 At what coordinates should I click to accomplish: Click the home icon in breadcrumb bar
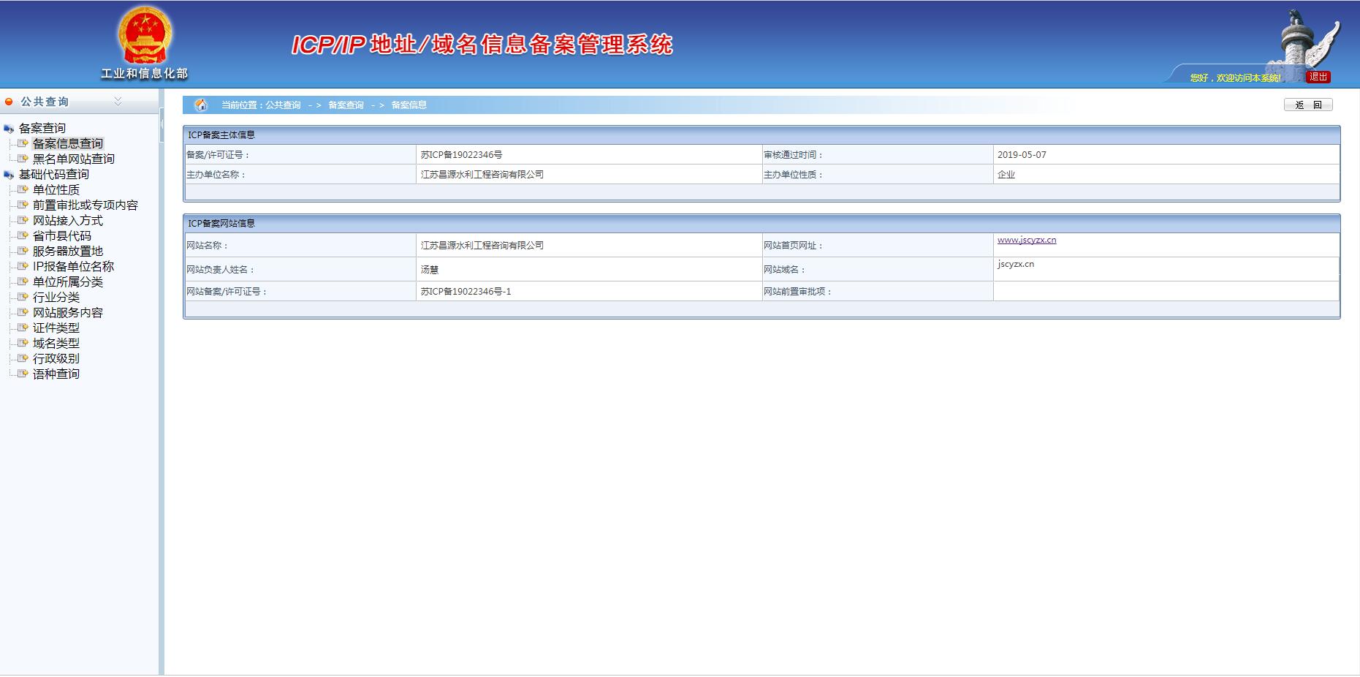click(x=201, y=105)
